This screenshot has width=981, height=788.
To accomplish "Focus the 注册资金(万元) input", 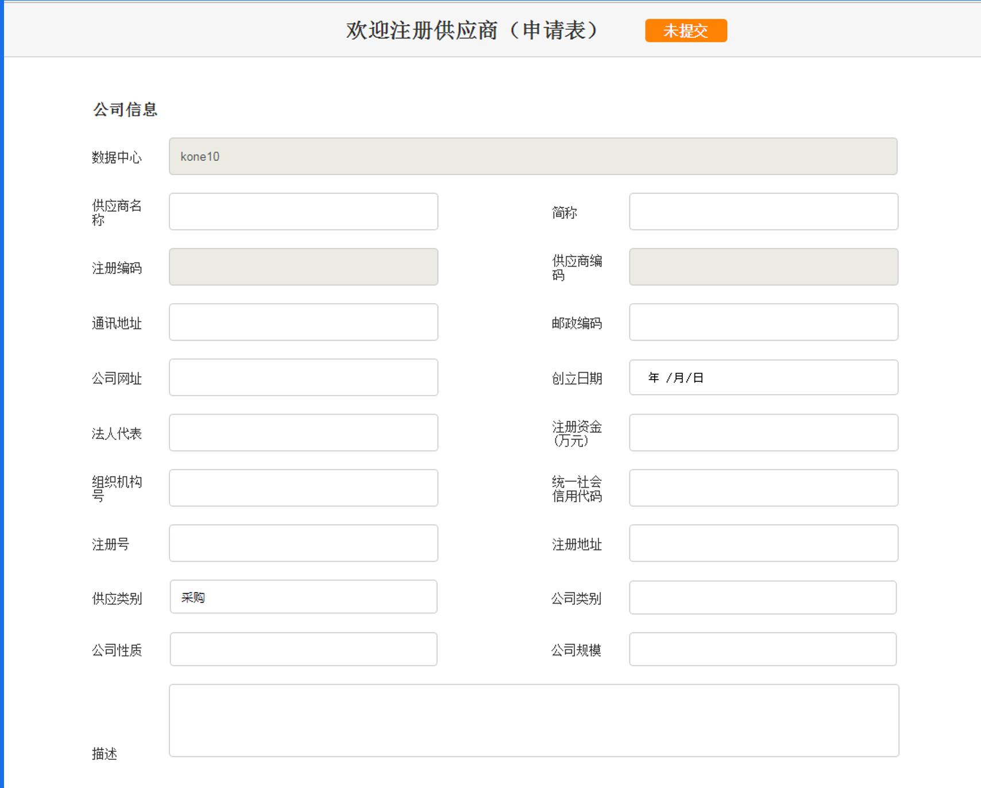I will tap(763, 432).
